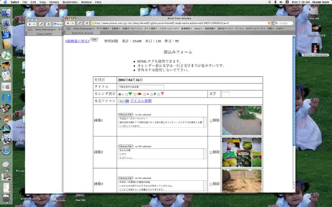Open the Window menu

[86, 2]
